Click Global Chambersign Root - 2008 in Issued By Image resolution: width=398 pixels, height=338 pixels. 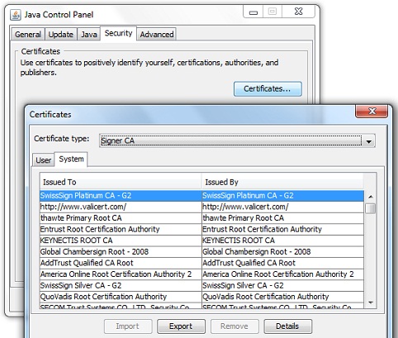click(x=282, y=252)
